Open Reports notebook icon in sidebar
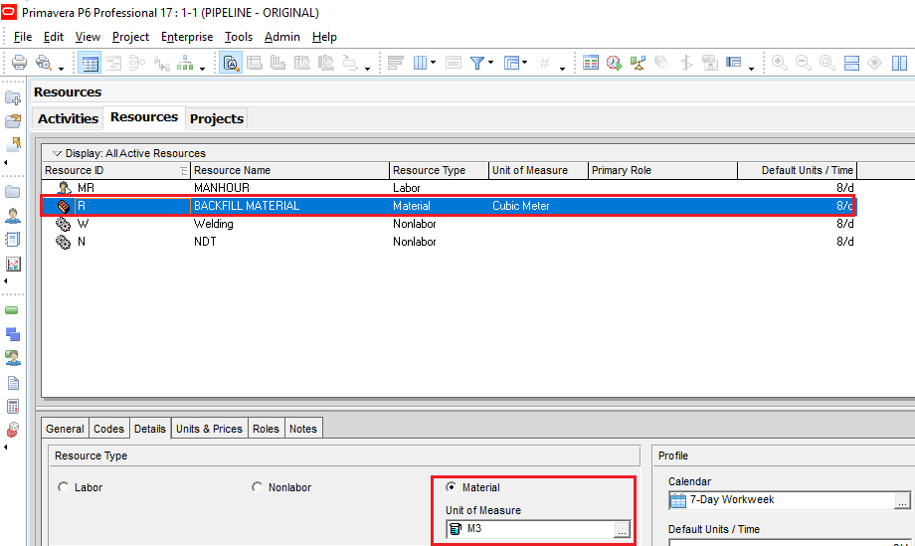The height and width of the screenshot is (546, 915). pos(12,239)
